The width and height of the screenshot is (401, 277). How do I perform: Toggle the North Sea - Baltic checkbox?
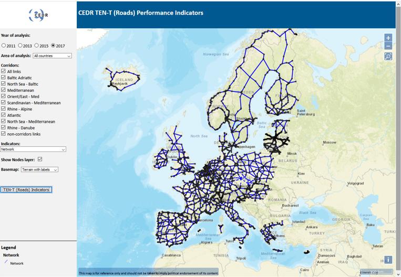point(3,84)
